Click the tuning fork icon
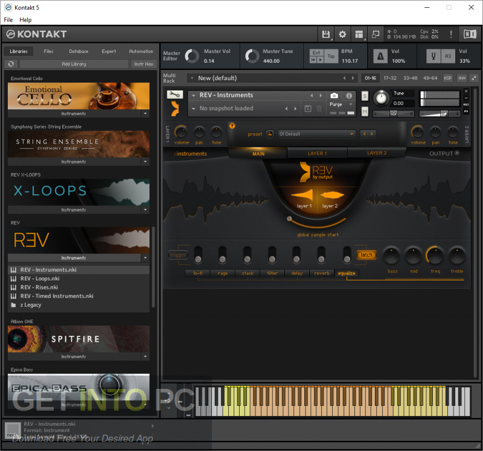The width and height of the screenshot is (483, 451). pos(433,56)
